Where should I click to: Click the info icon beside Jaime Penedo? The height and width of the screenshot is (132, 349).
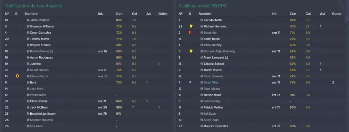28,20
